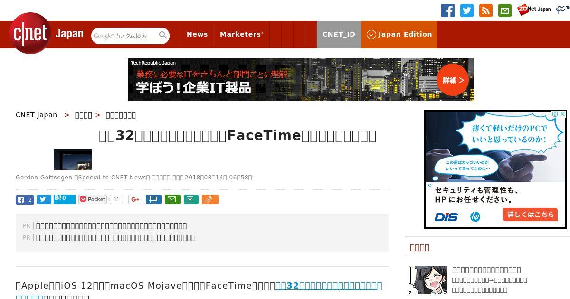Click the print article icon
The height and width of the screenshot is (299, 570).
click(153, 200)
